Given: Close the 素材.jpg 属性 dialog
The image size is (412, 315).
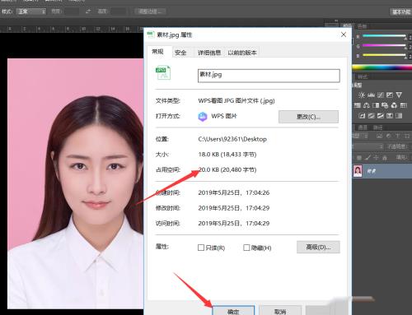Looking at the screenshot, I should (344, 35).
